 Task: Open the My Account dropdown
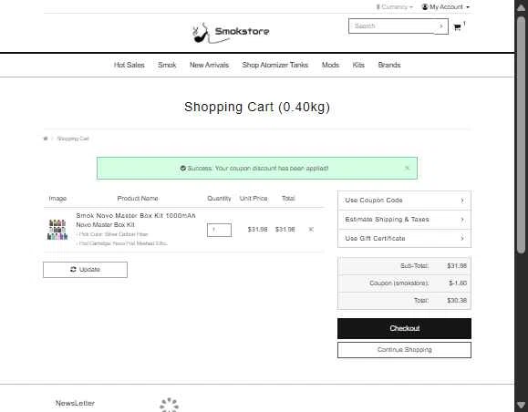pyautogui.click(x=446, y=6)
